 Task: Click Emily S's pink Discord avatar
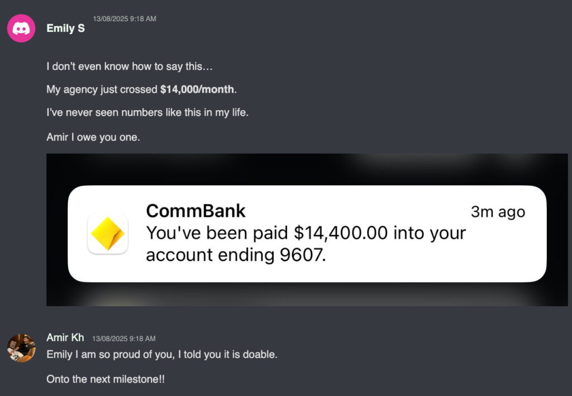tap(21, 28)
